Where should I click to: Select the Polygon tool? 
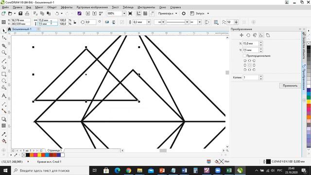(x=4, y=87)
